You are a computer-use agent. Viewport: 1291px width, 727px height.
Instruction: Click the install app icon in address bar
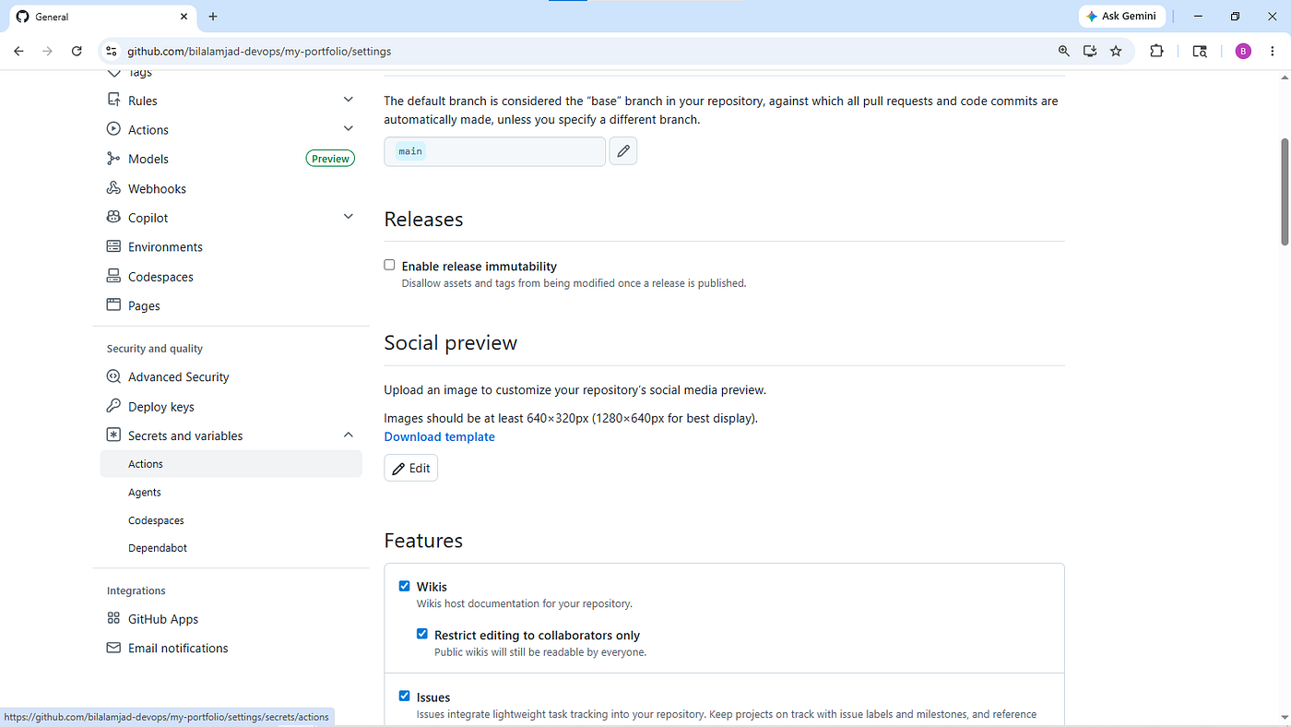click(x=1090, y=52)
